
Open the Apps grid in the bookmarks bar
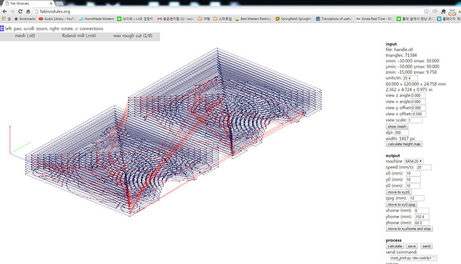pyautogui.click(x=6, y=19)
